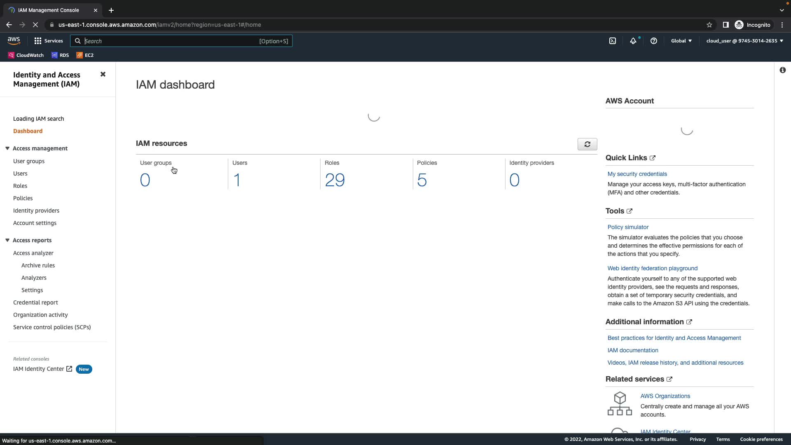Collapse the Access reports section
This screenshot has width=791, height=445.
coord(7,240)
